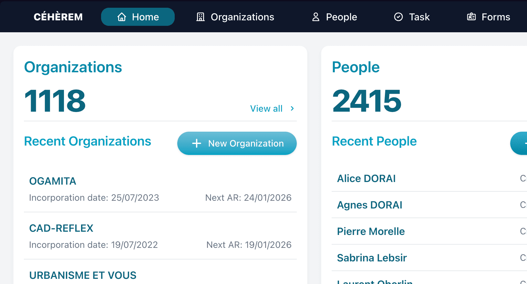Click the person icon beside People
The height and width of the screenshot is (284, 527).
point(316,17)
